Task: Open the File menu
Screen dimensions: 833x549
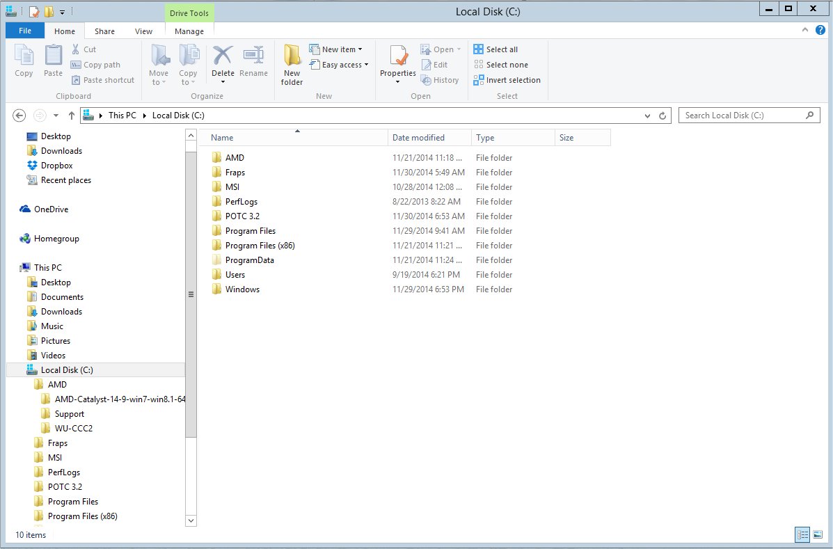Action: [25, 31]
